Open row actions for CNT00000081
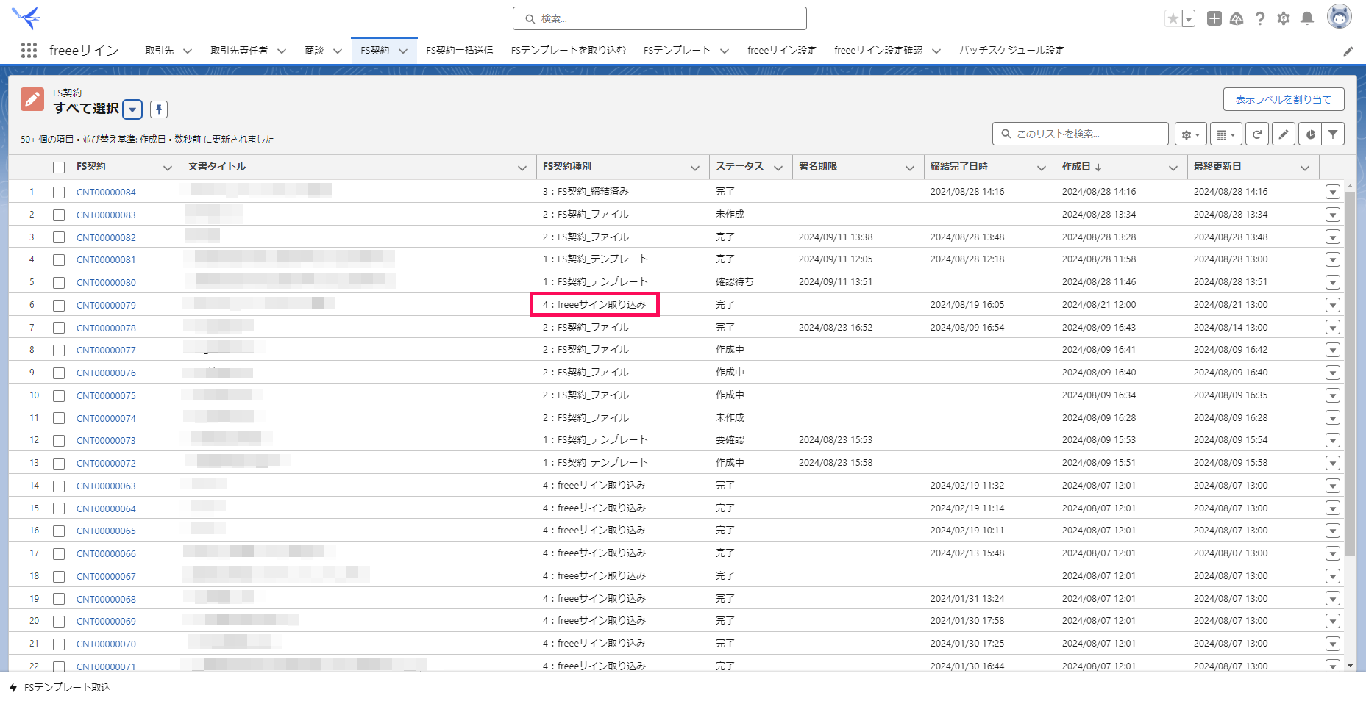 point(1332,259)
